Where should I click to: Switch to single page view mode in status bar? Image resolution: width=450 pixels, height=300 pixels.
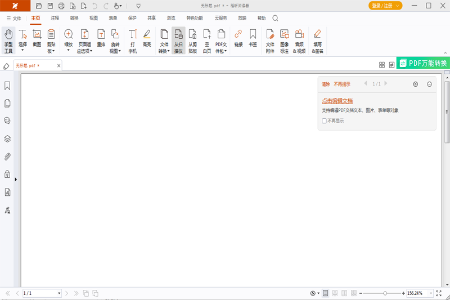click(x=326, y=293)
